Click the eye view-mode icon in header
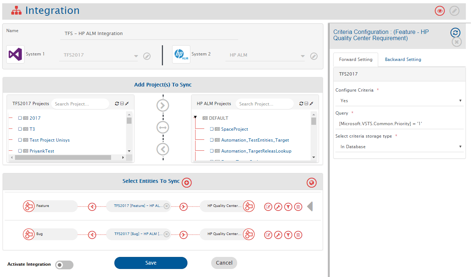 pos(440,11)
